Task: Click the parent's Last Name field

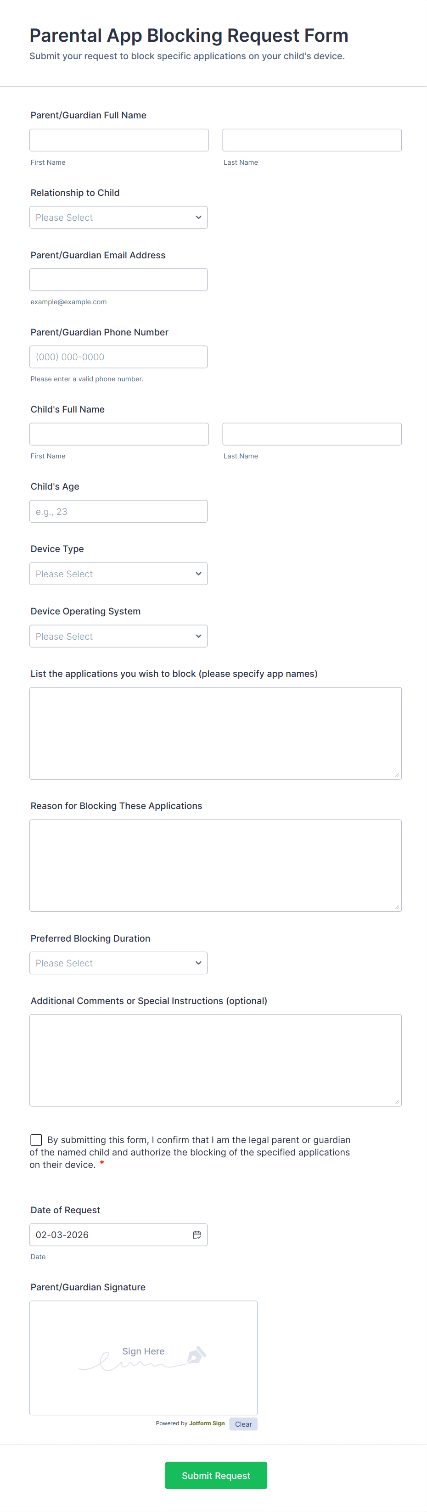Action: click(312, 140)
